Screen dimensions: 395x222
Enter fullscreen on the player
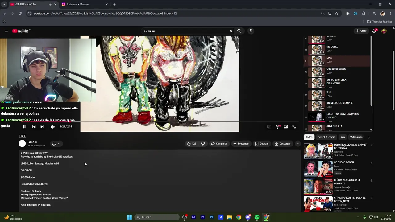[294, 127]
